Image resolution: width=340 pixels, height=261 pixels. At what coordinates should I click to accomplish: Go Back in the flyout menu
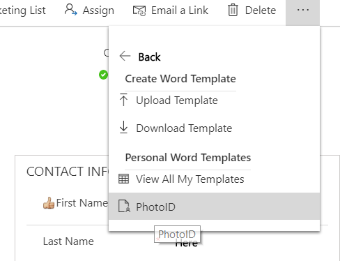point(149,57)
